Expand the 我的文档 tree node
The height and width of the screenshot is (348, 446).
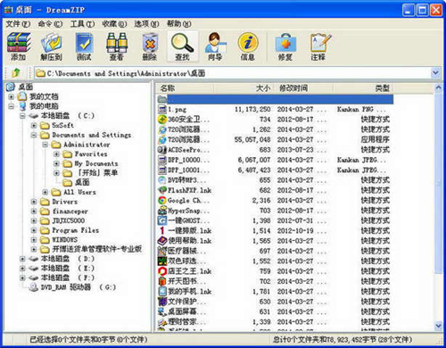click(11, 96)
